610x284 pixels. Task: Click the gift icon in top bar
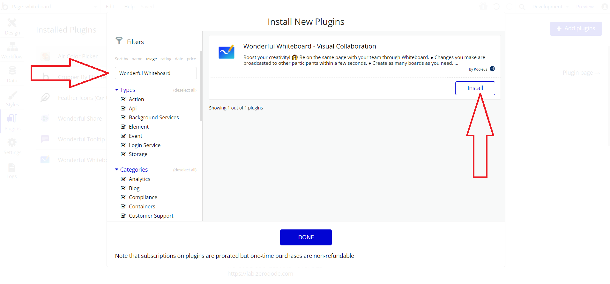[x=484, y=6]
